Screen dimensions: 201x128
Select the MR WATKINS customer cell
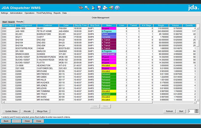coord(48,100)
